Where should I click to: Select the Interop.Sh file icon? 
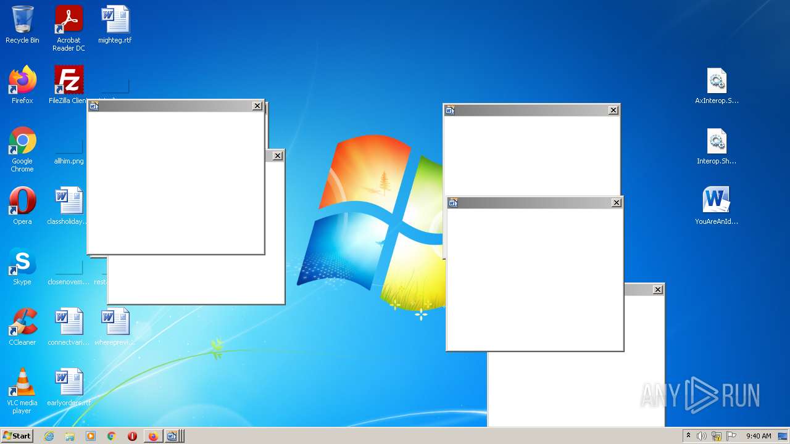click(717, 147)
